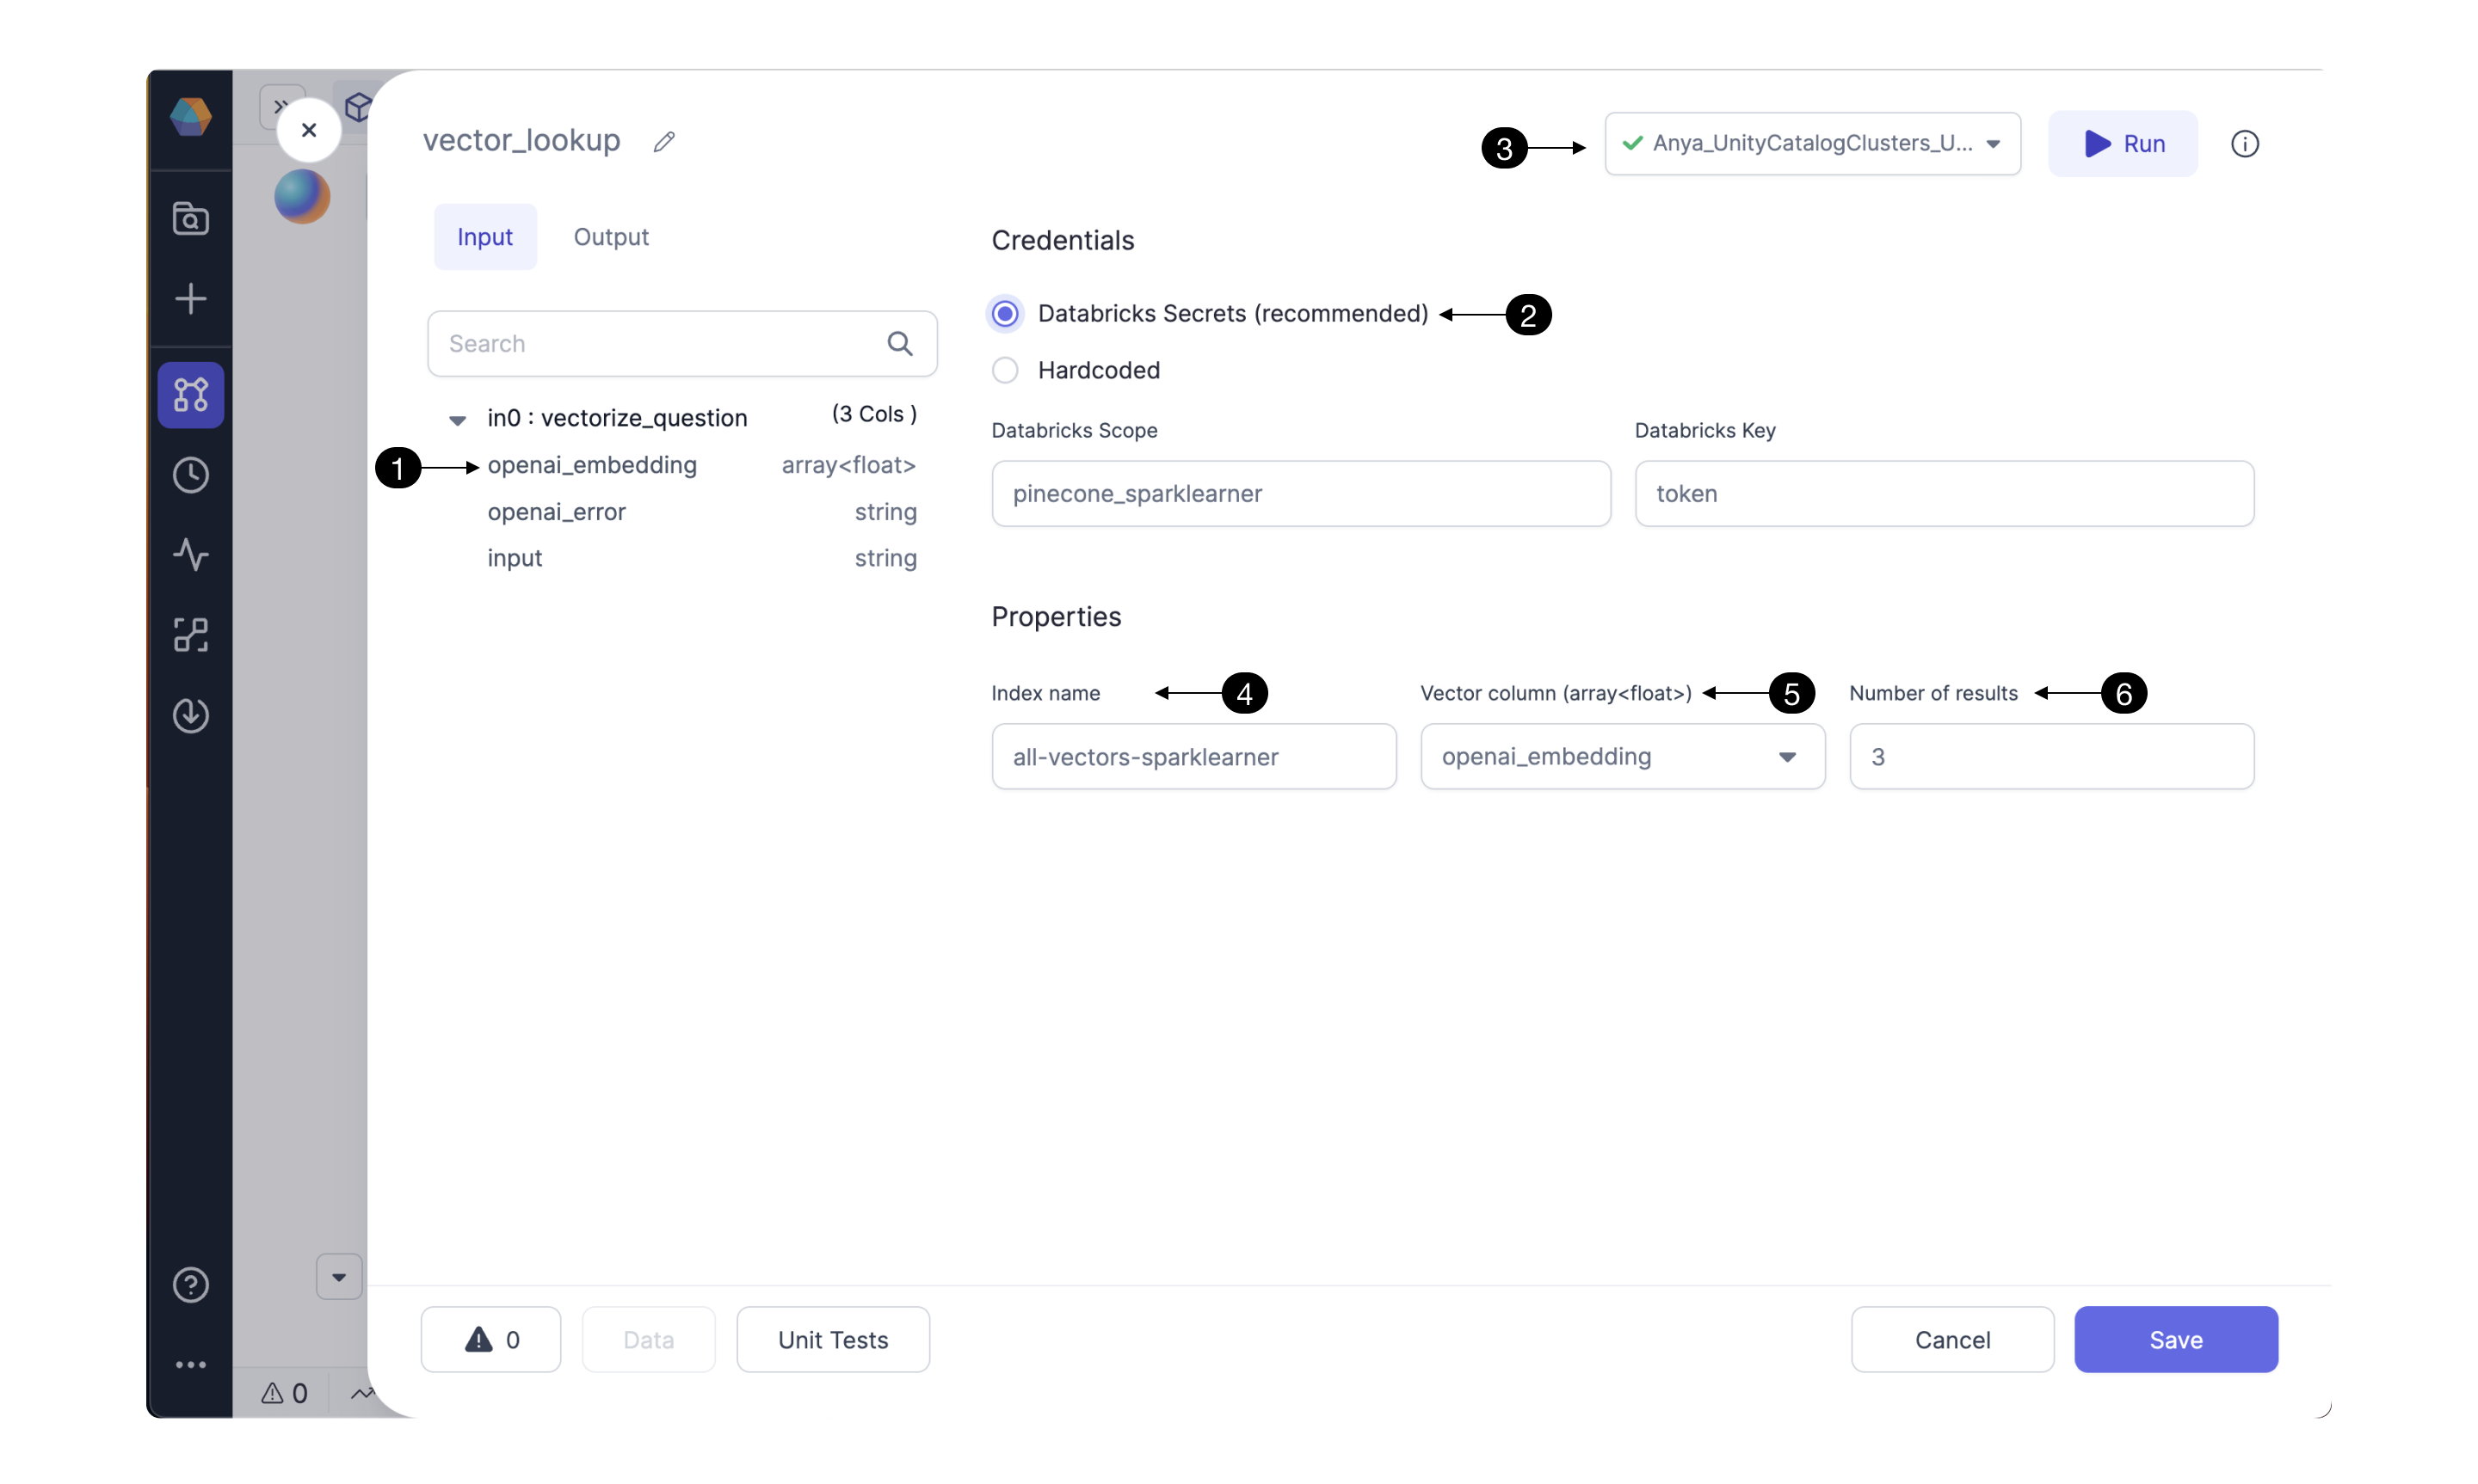Click the search magnifier icon in the sidebar
The width and height of the screenshot is (2478, 1484).
click(x=190, y=218)
